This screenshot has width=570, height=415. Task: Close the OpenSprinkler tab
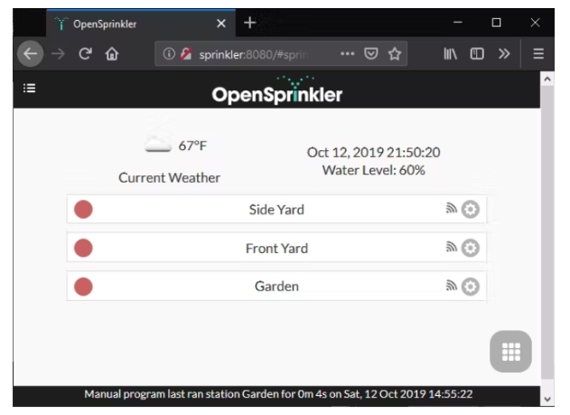point(221,24)
